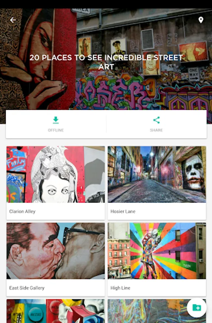This screenshot has width=212, height=323.
Task: Open the High Line rainbow mural photo
Action: [157, 251]
